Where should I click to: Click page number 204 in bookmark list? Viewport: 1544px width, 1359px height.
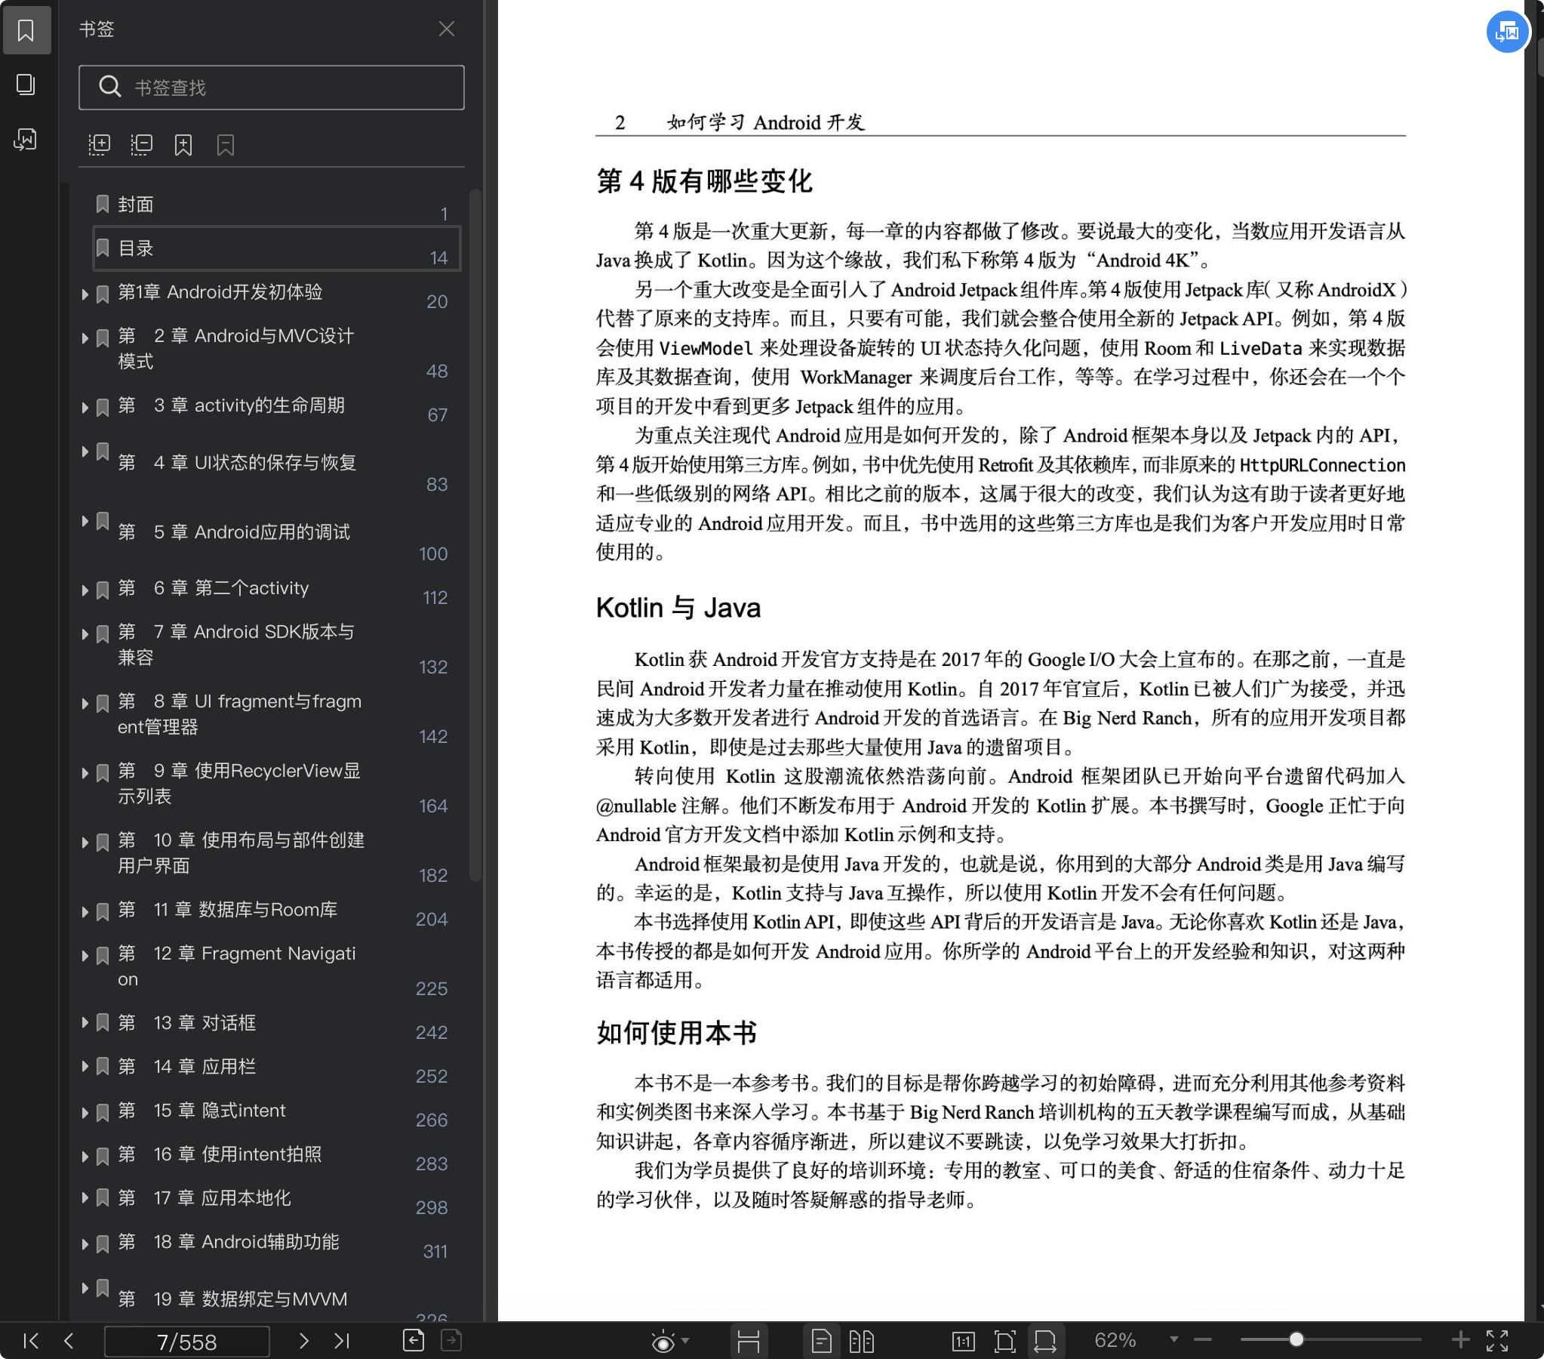tap(432, 919)
